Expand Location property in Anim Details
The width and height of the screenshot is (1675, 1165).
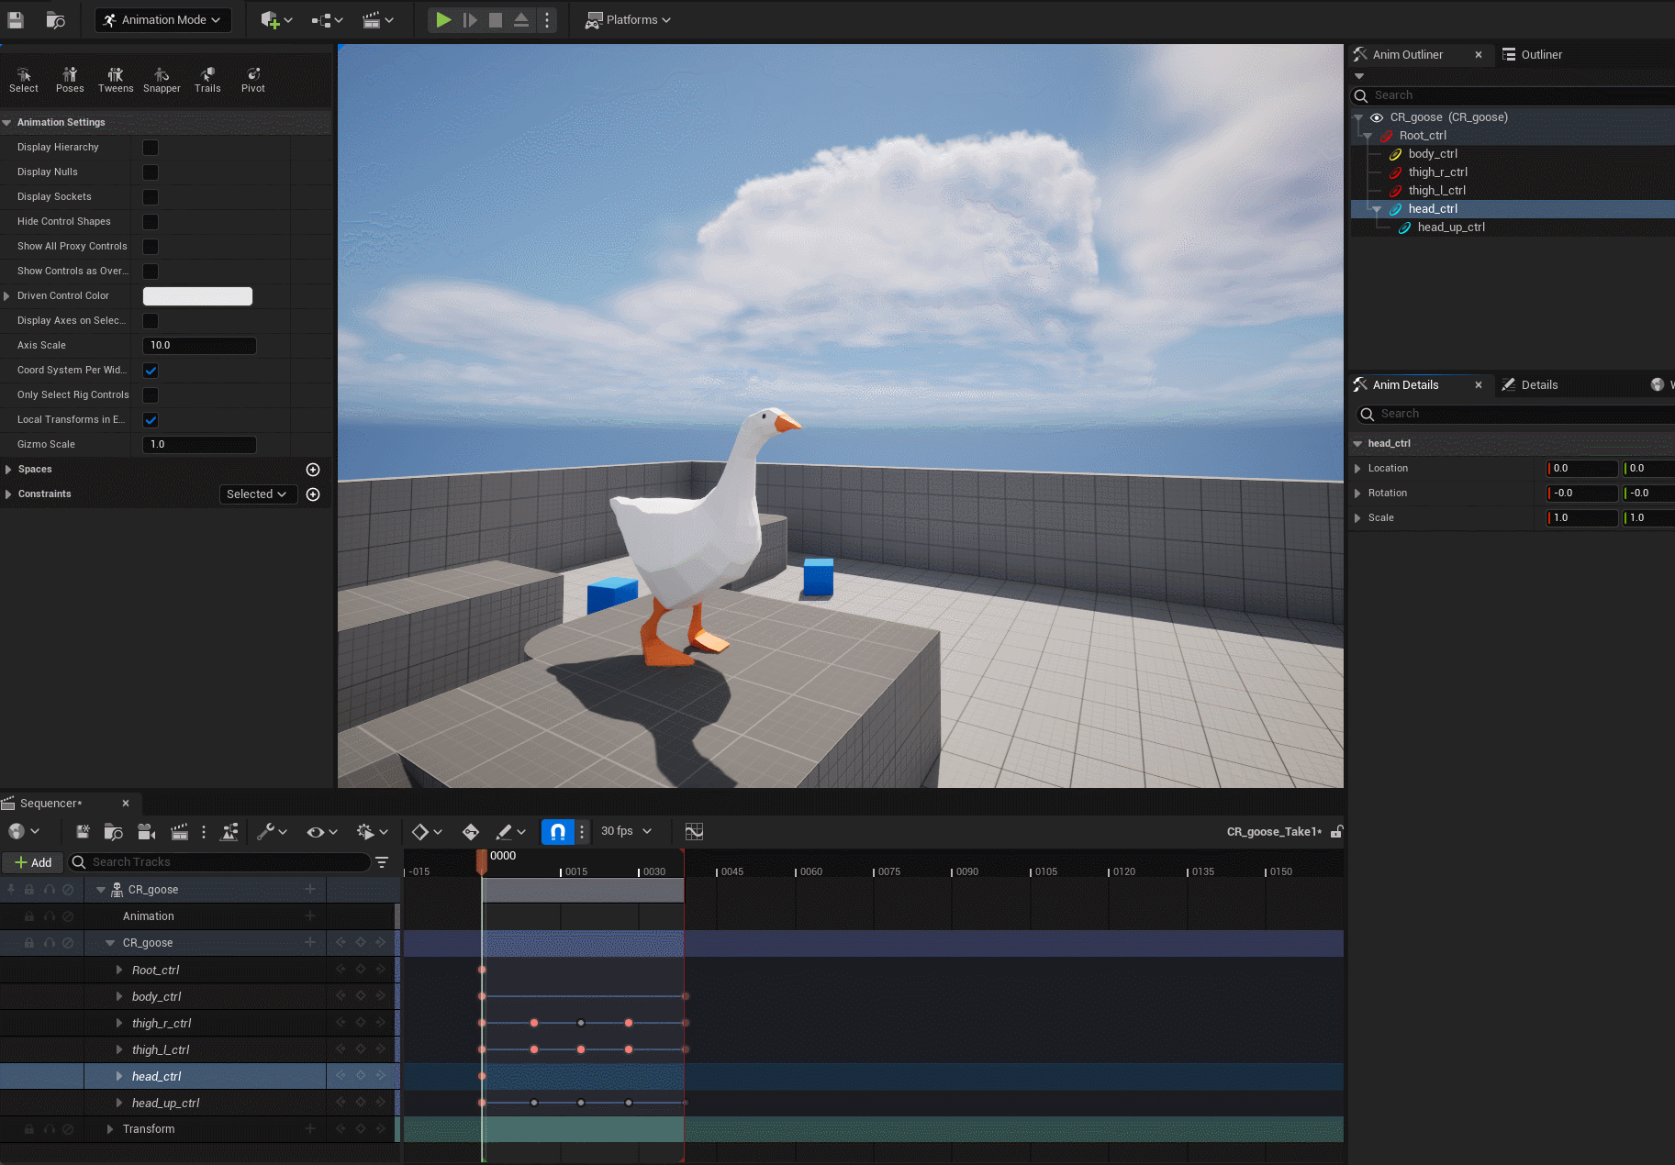coord(1357,469)
